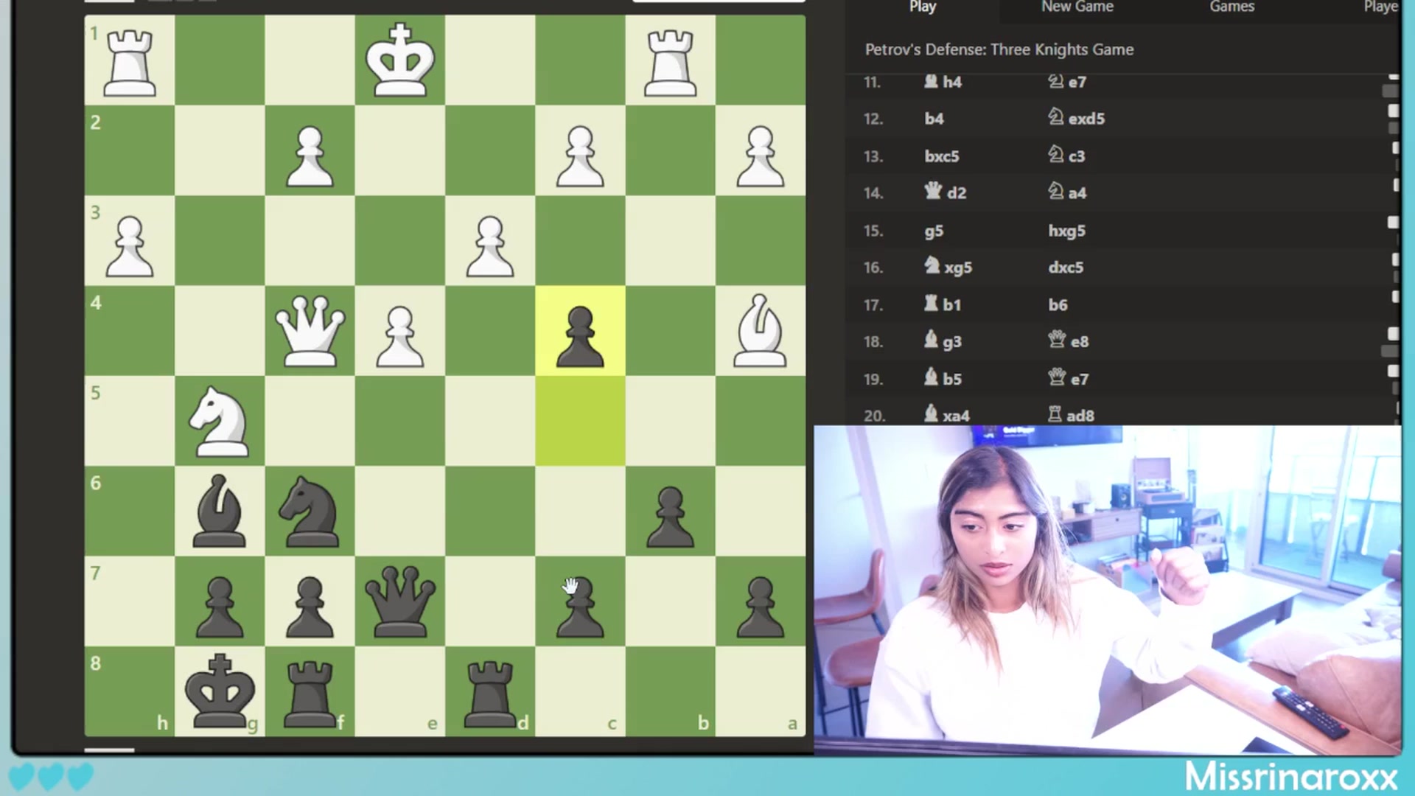Image resolution: width=1415 pixels, height=796 pixels.
Task: Select the white bishop on a4
Action: point(760,331)
